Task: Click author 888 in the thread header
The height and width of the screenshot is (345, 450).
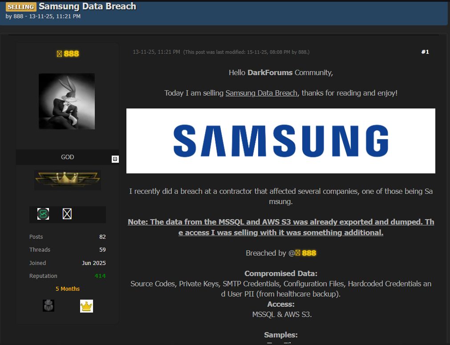Action: 18,16
